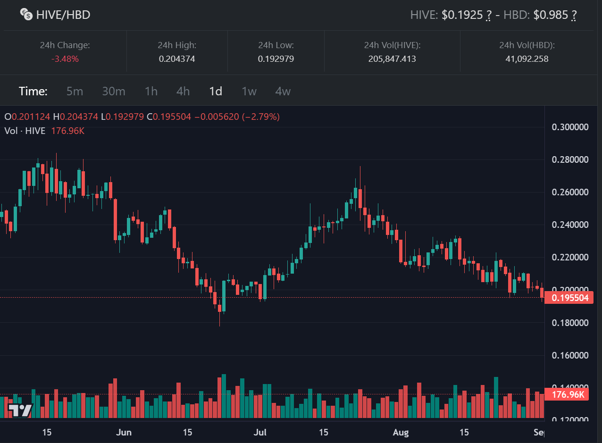Click the Jul label on the time axis
The image size is (602, 443).
click(260, 432)
